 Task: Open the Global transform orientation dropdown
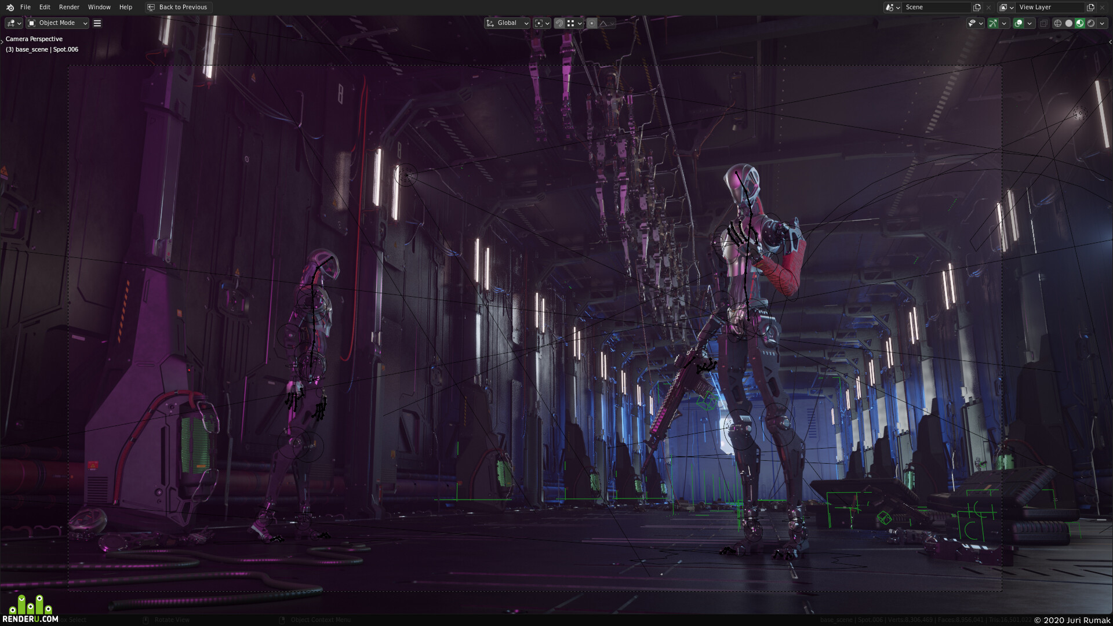click(x=507, y=23)
